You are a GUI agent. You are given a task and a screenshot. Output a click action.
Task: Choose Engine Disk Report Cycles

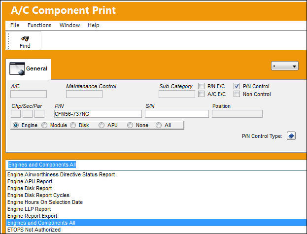[156, 195]
